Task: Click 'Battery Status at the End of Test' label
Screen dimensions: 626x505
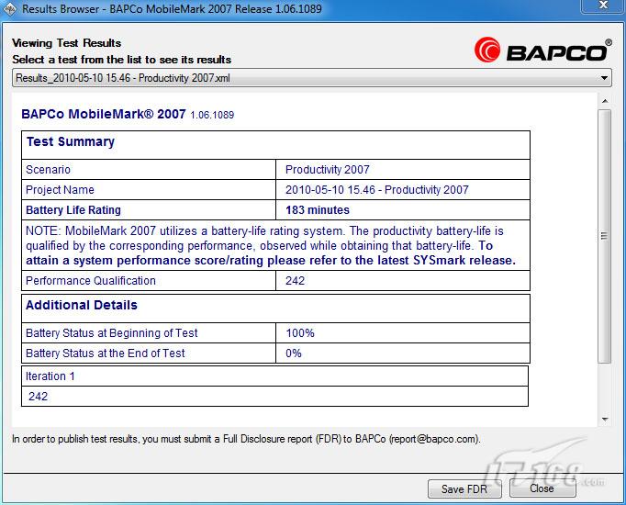Action: [106, 353]
